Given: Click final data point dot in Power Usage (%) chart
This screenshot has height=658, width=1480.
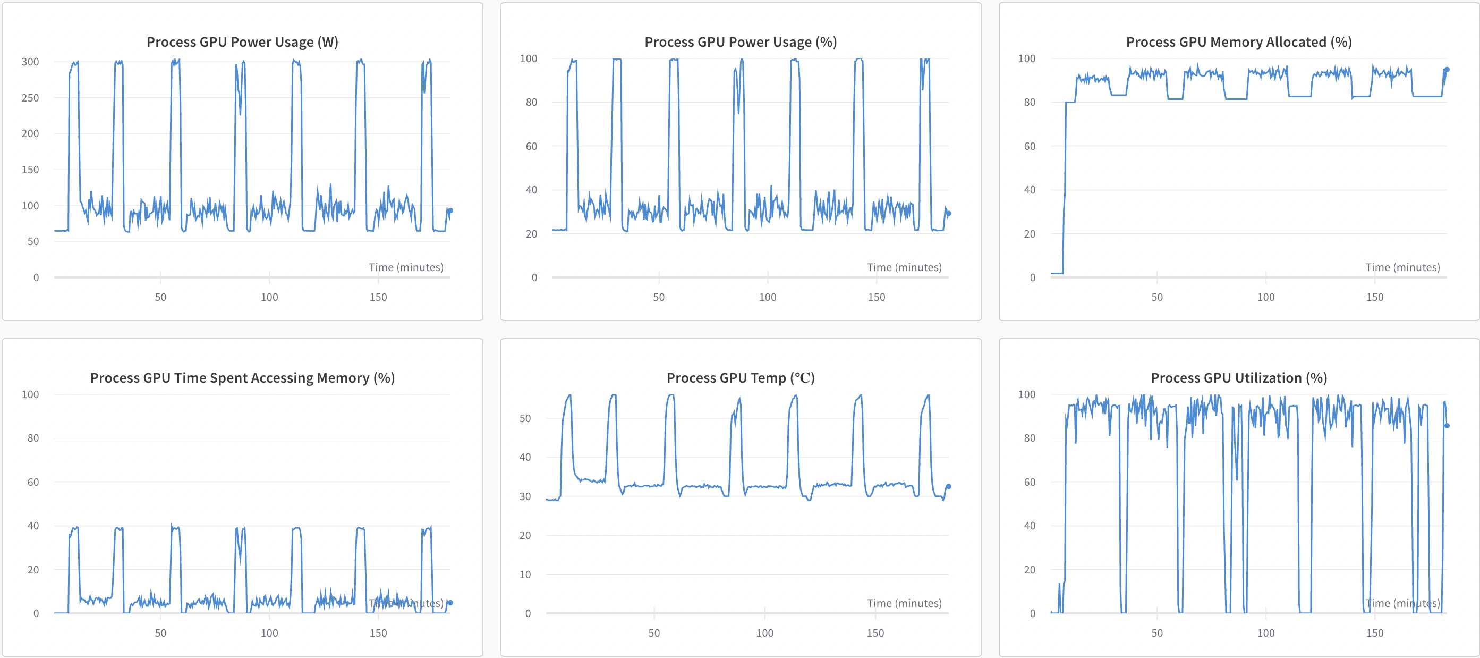Looking at the screenshot, I should point(949,213).
